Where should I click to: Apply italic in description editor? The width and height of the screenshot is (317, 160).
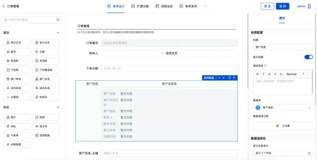[263, 74]
